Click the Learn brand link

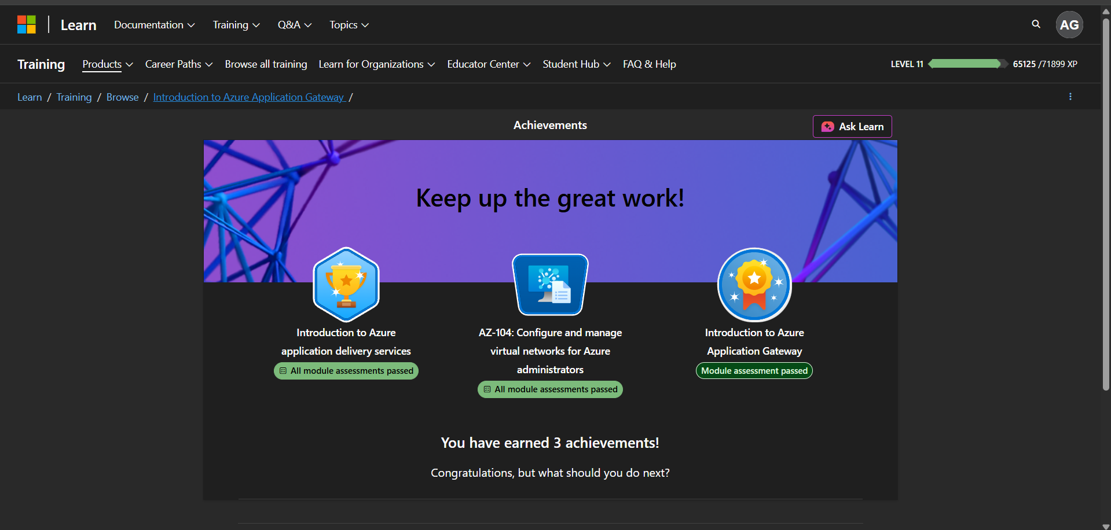tap(79, 25)
